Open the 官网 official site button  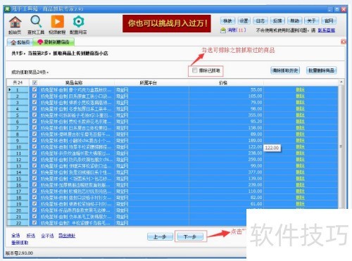point(329,20)
